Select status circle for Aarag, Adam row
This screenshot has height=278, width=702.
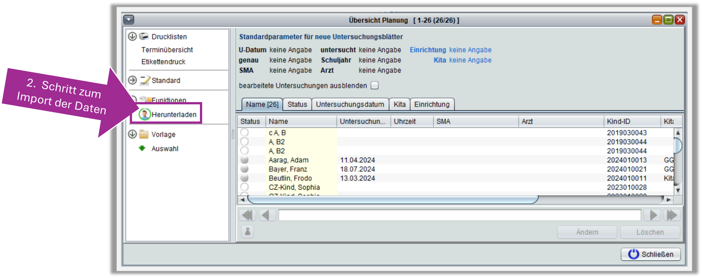coord(244,160)
